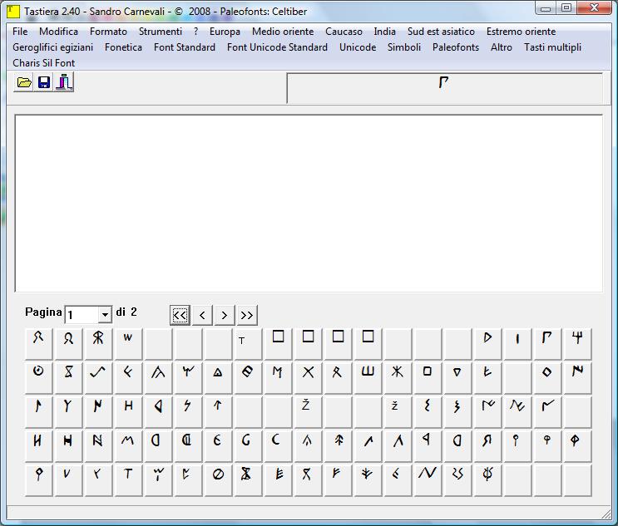Insert the hourglass glyph key in second row
Screen dimensions: 618x526
pos(68,378)
